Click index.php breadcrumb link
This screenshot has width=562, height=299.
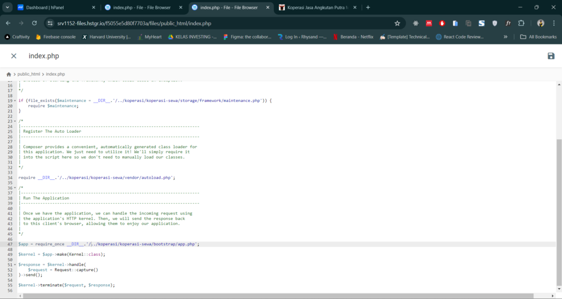click(55, 74)
